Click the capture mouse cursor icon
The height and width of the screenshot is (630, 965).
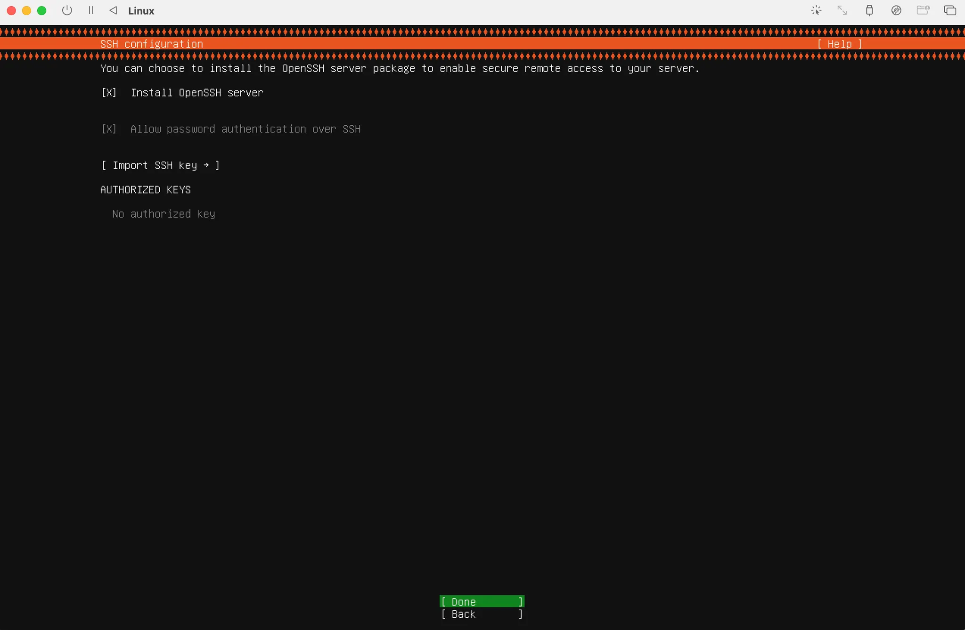816,10
